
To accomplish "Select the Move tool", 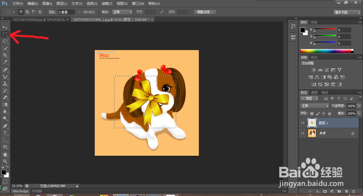I will pos(5,27).
